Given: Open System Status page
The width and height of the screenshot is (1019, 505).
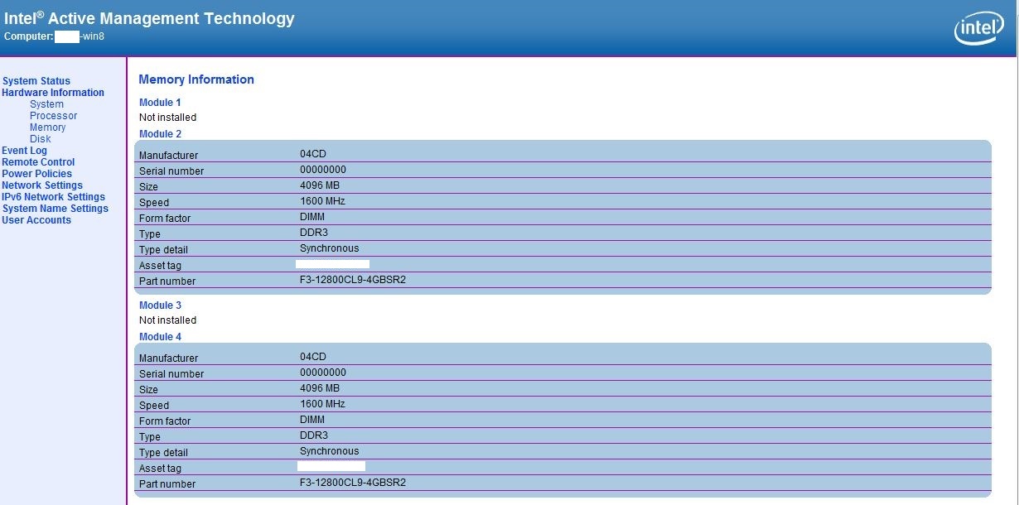Looking at the screenshot, I should (36, 81).
